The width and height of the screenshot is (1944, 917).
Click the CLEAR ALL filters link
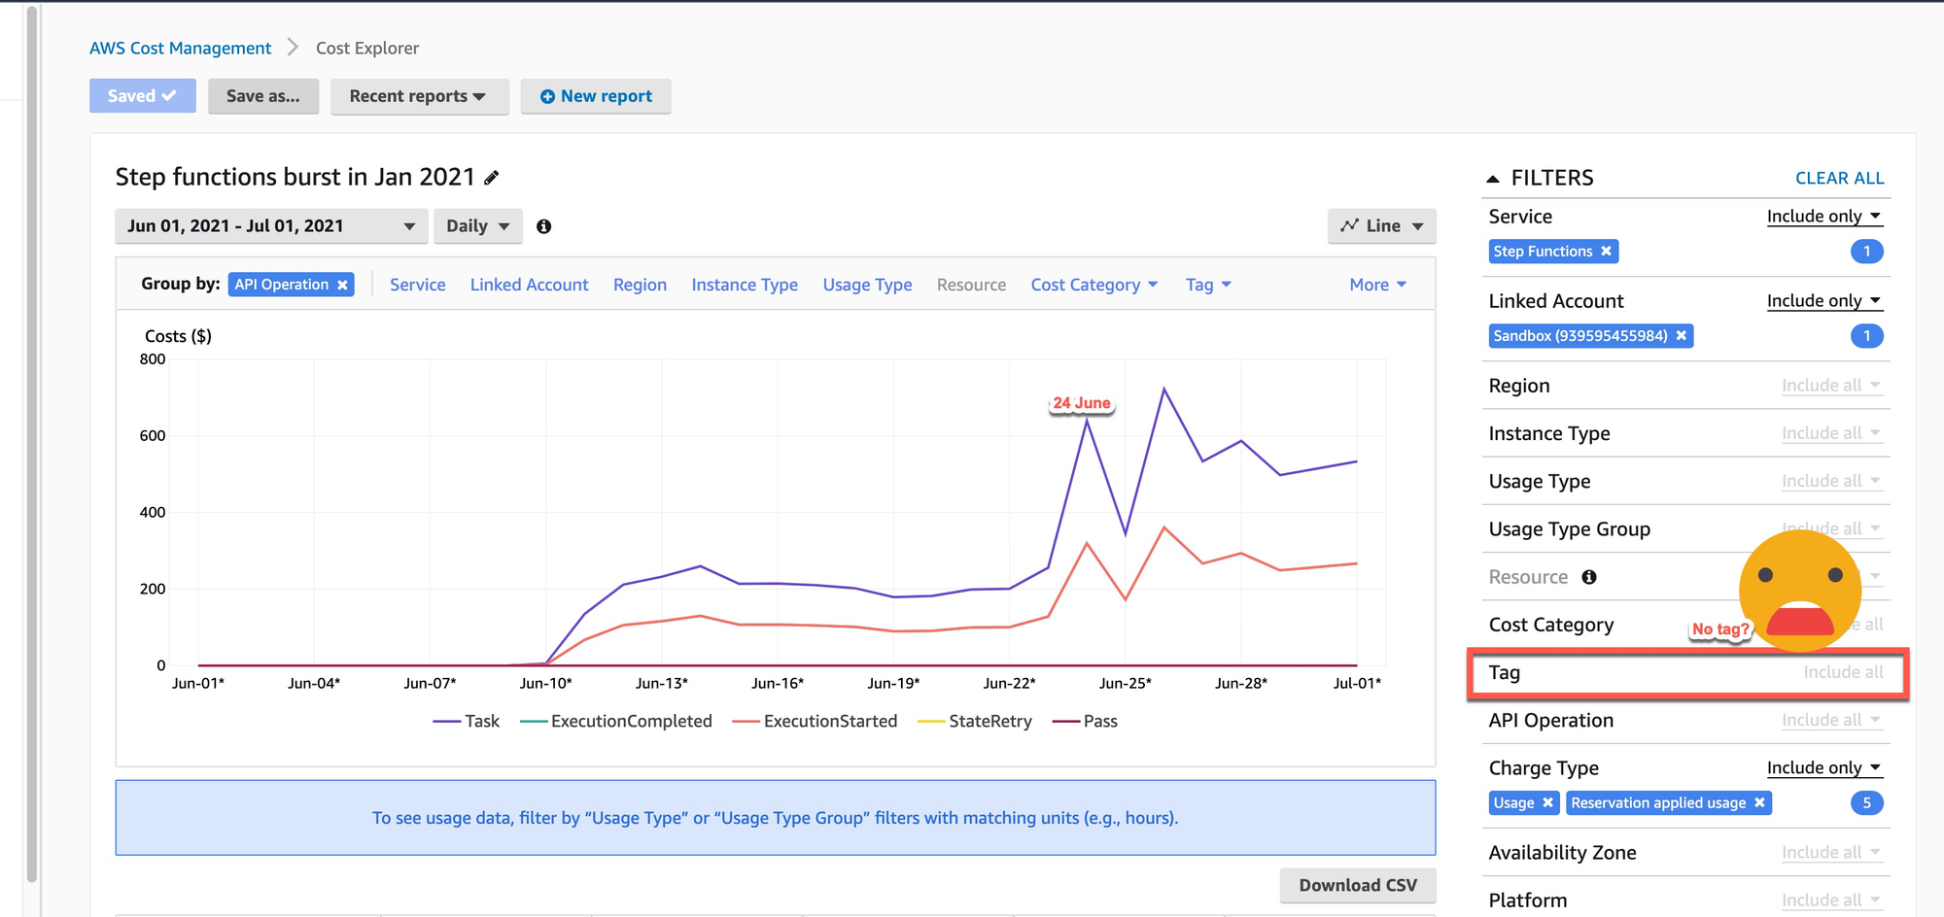(x=1839, y=178)
